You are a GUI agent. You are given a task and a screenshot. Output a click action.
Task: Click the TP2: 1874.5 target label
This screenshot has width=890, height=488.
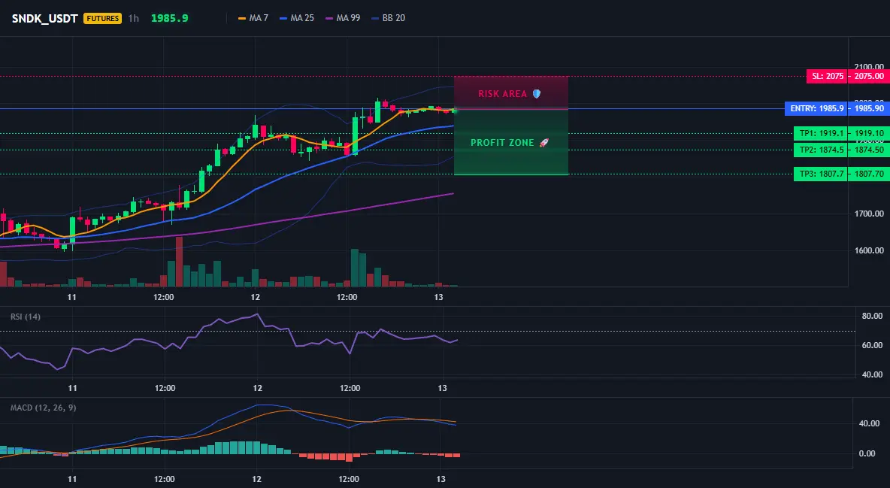click(x=820, y=150)
